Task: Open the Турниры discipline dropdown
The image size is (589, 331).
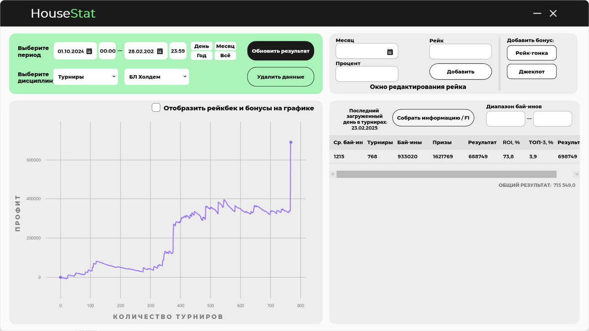Action: (85, 77)
